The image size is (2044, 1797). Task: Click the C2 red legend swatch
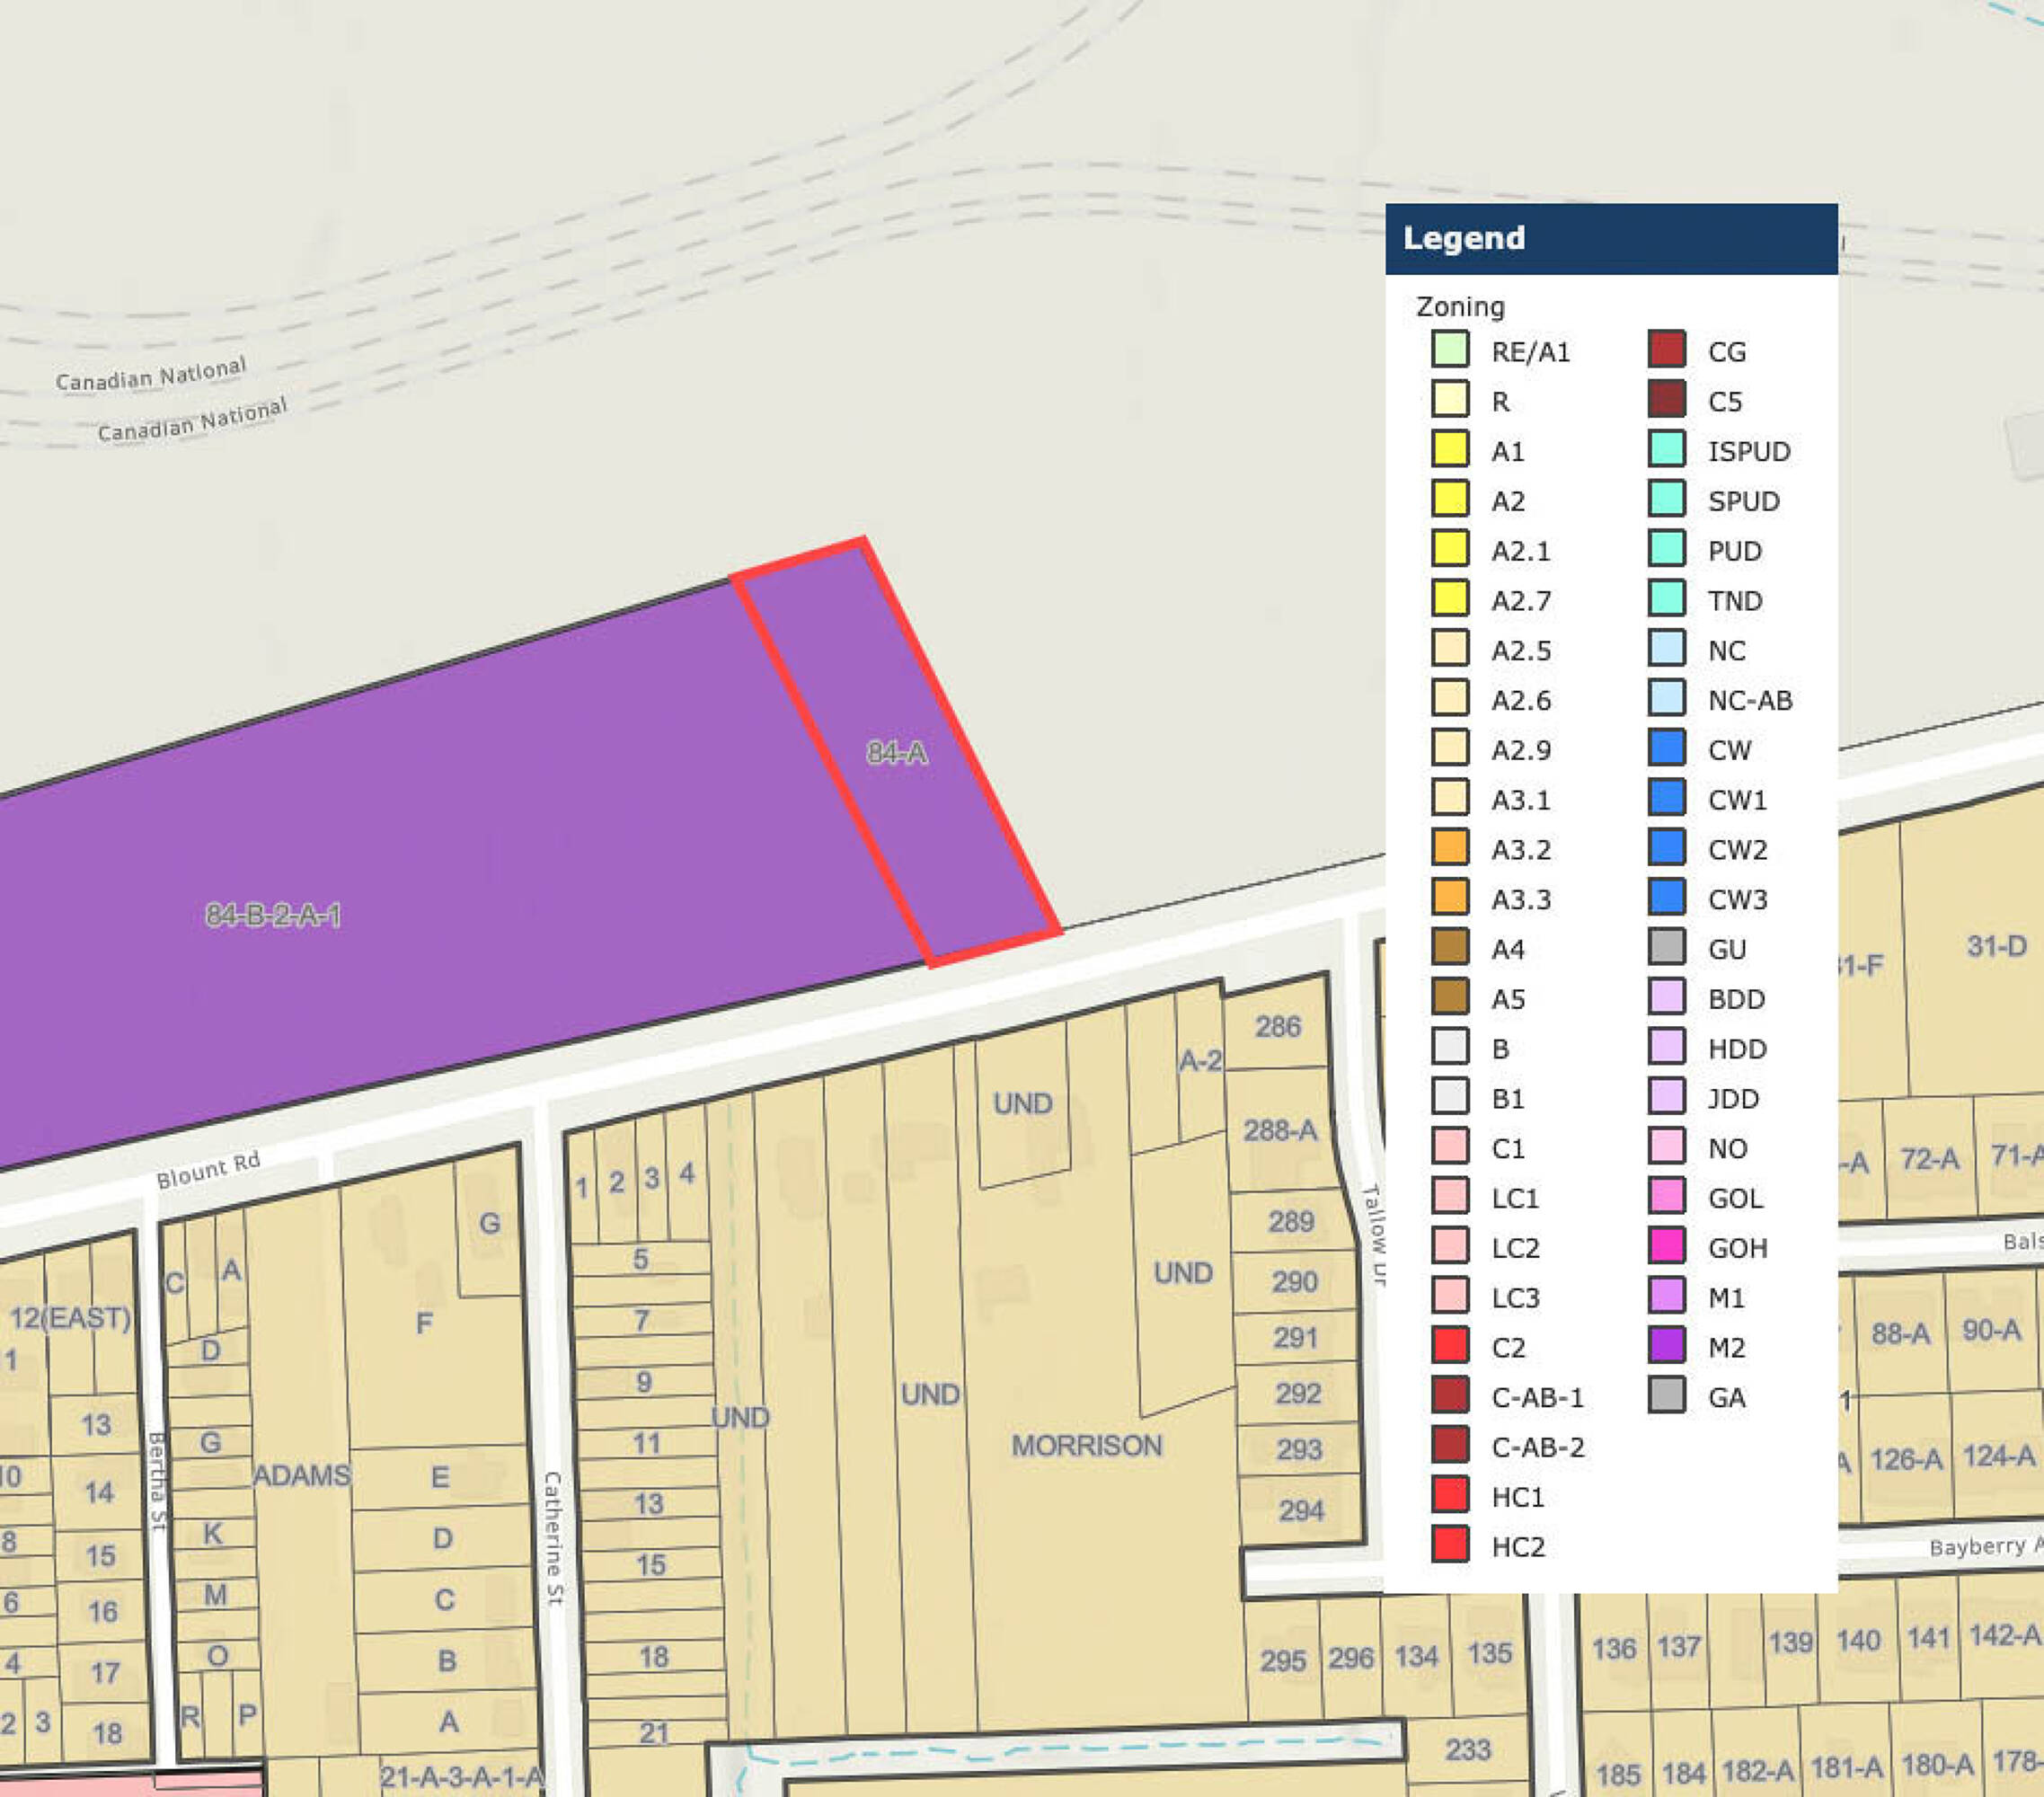[x=1449, y=1346]
